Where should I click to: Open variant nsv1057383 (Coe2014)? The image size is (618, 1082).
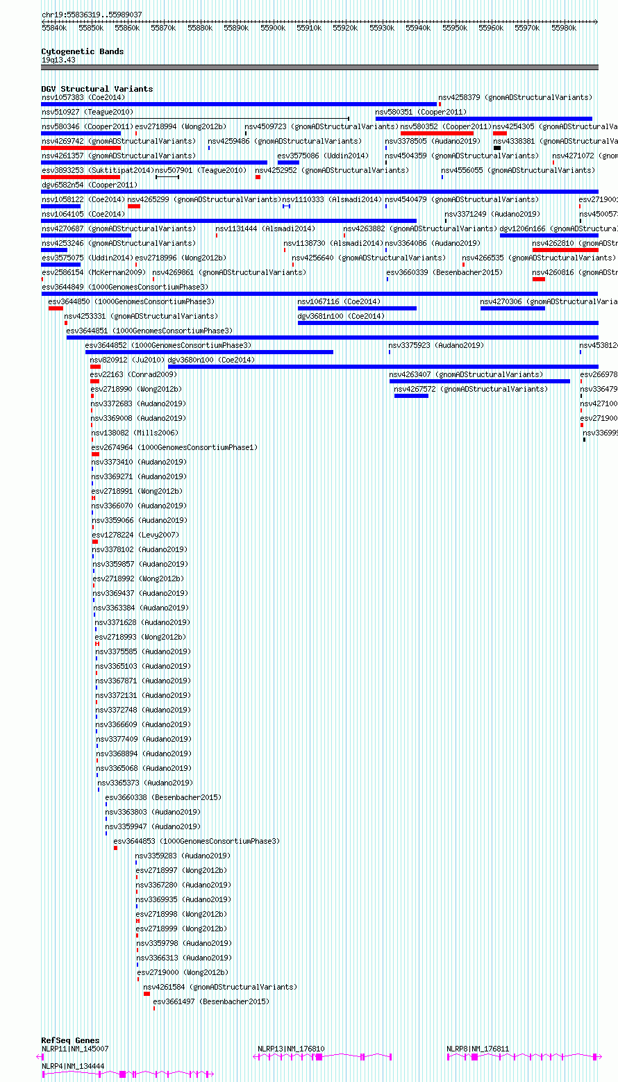(83, 97)
